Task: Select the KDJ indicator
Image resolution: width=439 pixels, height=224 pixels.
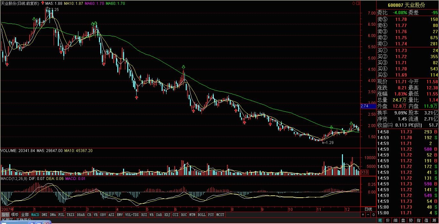Action: coord(167,215)
